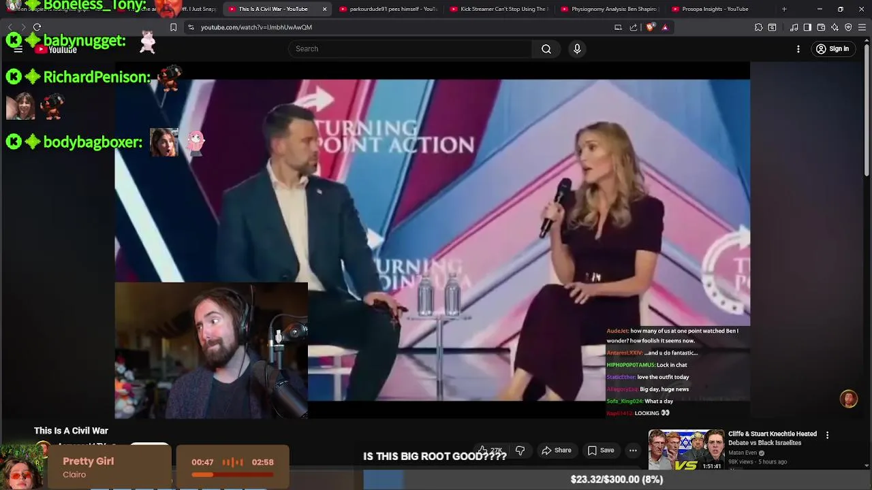The height and width of the screenshot is (490, 872).
Task: Click the dislike thumbs-down icon
Action: tap(520, 451)
